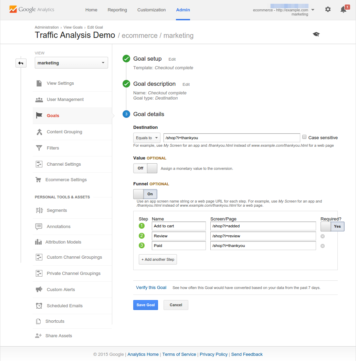Open the notifications bell
Image resolution: width=356 pixels, height=361 pixels.
pyautogui.click(x=343, y=10)
